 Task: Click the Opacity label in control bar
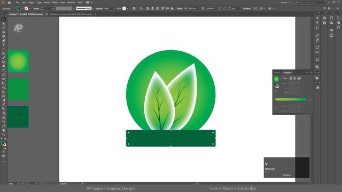[99, 9]
